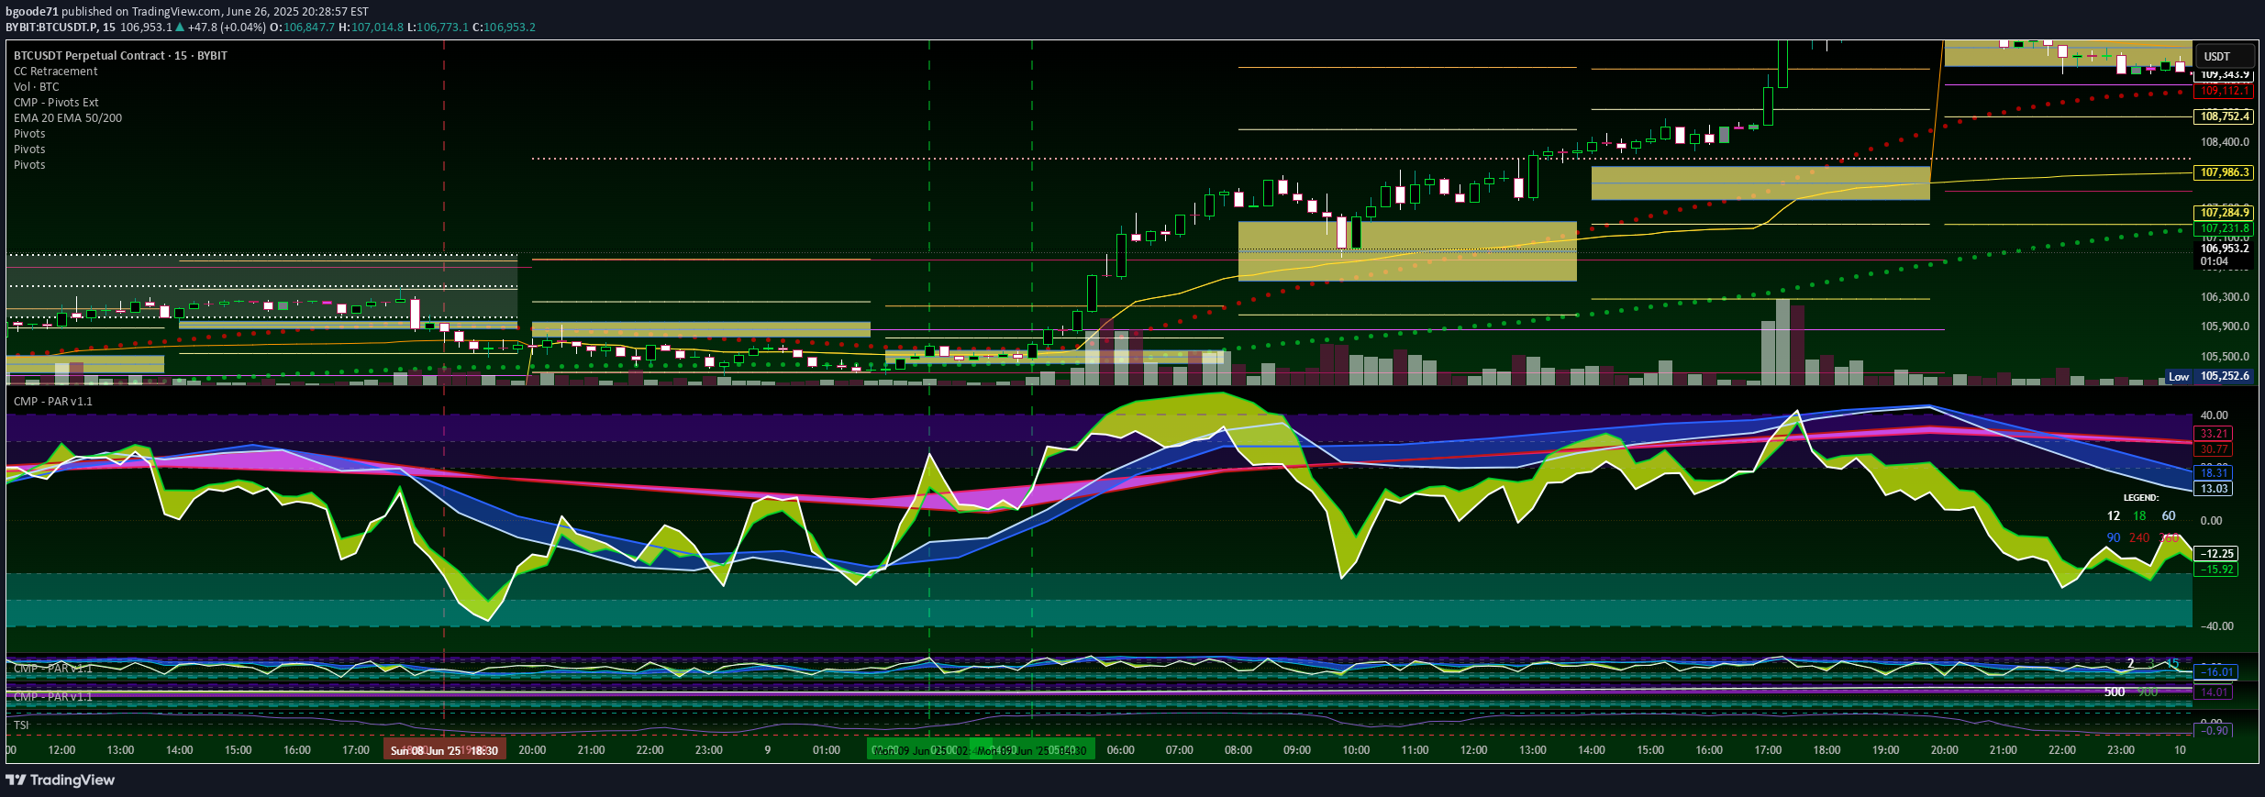The width and height of the screenshot is (2265, 797).
Task: Click the 105,900.0 price scale value
Action: coord(2225,327)
